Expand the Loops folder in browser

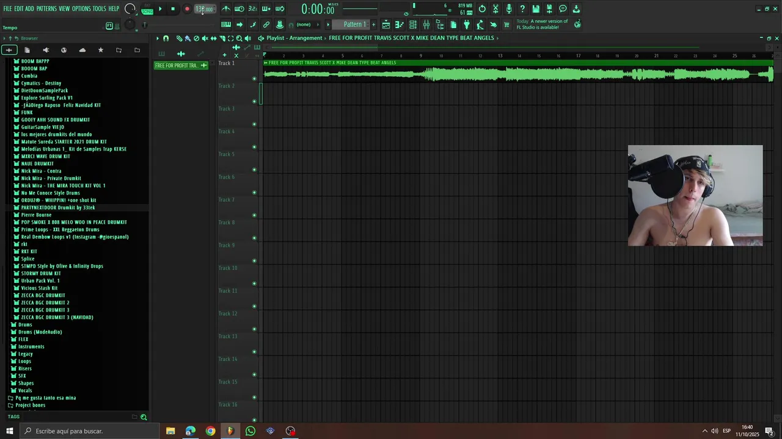coord(24,361)
